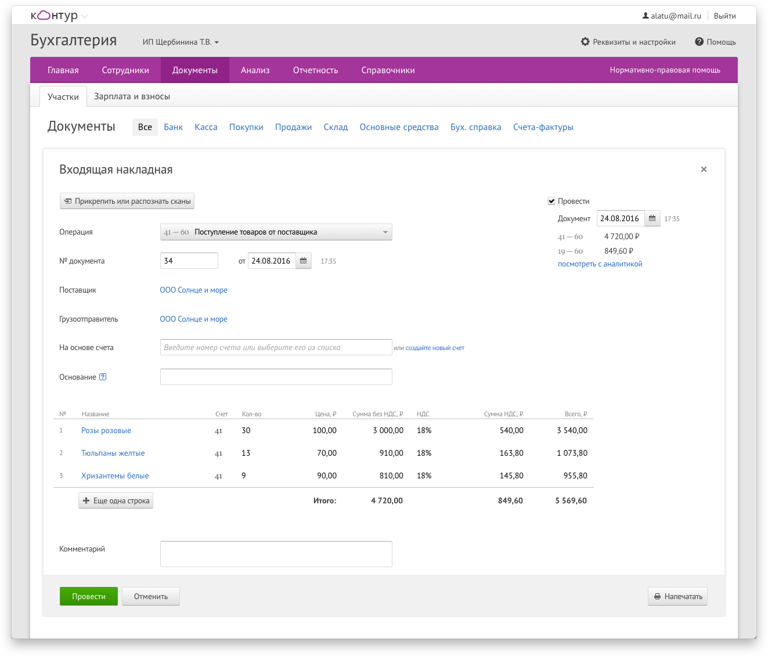Switch to Отчетность menu tab
This screenshot has height=656, width=768.
click(x=315, y=70)
